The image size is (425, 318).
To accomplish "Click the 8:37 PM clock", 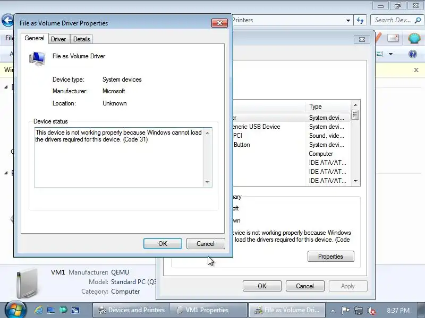I will coord(398,310).
